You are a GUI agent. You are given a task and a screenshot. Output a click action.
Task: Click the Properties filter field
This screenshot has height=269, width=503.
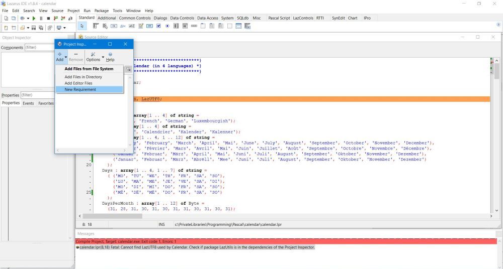coord(38,95)
